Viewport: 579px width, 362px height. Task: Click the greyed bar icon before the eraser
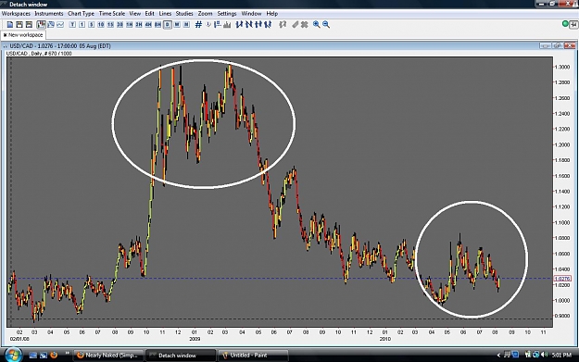pos(283,25)
